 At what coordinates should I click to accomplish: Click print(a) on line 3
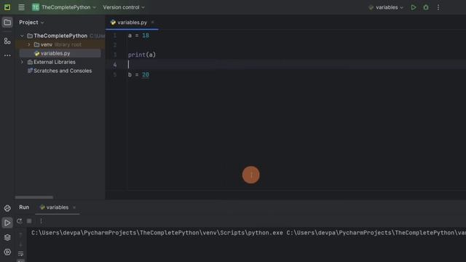[142, 55]
